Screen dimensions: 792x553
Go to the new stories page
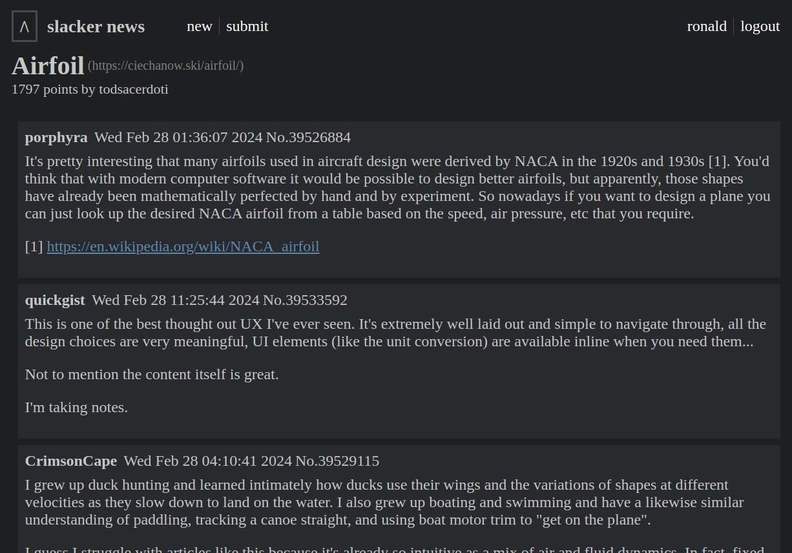pyautogui.click(x=200, y=26)
